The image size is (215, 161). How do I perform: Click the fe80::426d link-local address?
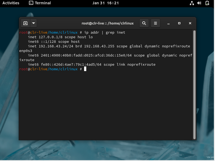(71, 64)
